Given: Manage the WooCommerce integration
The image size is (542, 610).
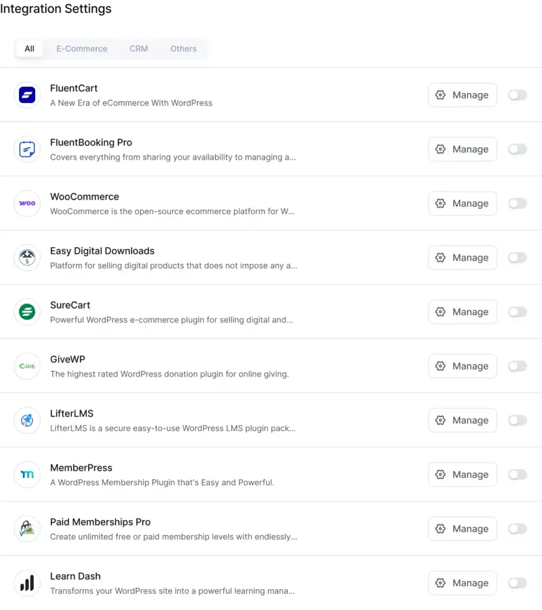Looking at the screenshot, I should click(x=463, y=203).
